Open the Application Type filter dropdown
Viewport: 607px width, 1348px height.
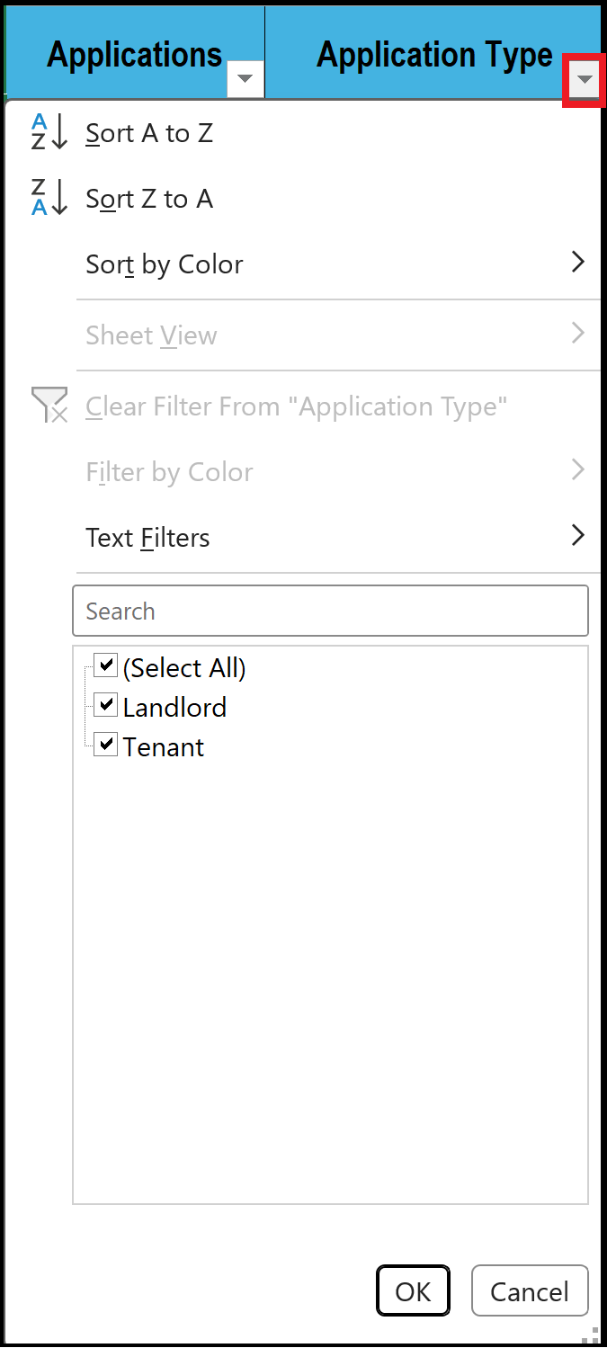point(584,79)
